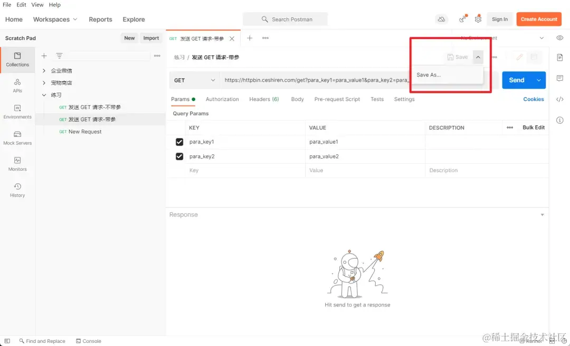Collapse the Save options arrow
This screenshot has width=570, height=346.
coord(478,57)
